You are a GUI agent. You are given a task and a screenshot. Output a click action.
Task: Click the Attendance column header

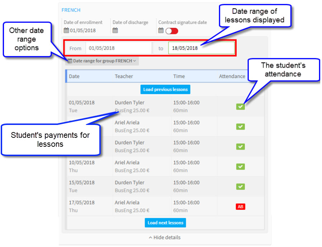click(x=232, y=76)
